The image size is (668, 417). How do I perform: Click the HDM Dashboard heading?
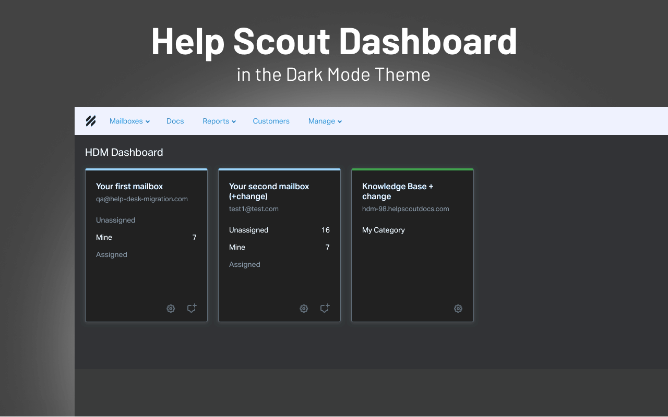[124, 152]
